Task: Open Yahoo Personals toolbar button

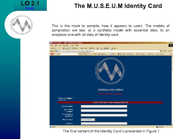Action: (141, 54)
